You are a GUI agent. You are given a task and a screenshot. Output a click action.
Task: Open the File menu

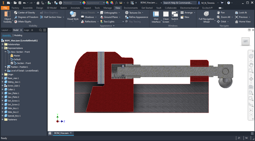(x=5, y=8)
